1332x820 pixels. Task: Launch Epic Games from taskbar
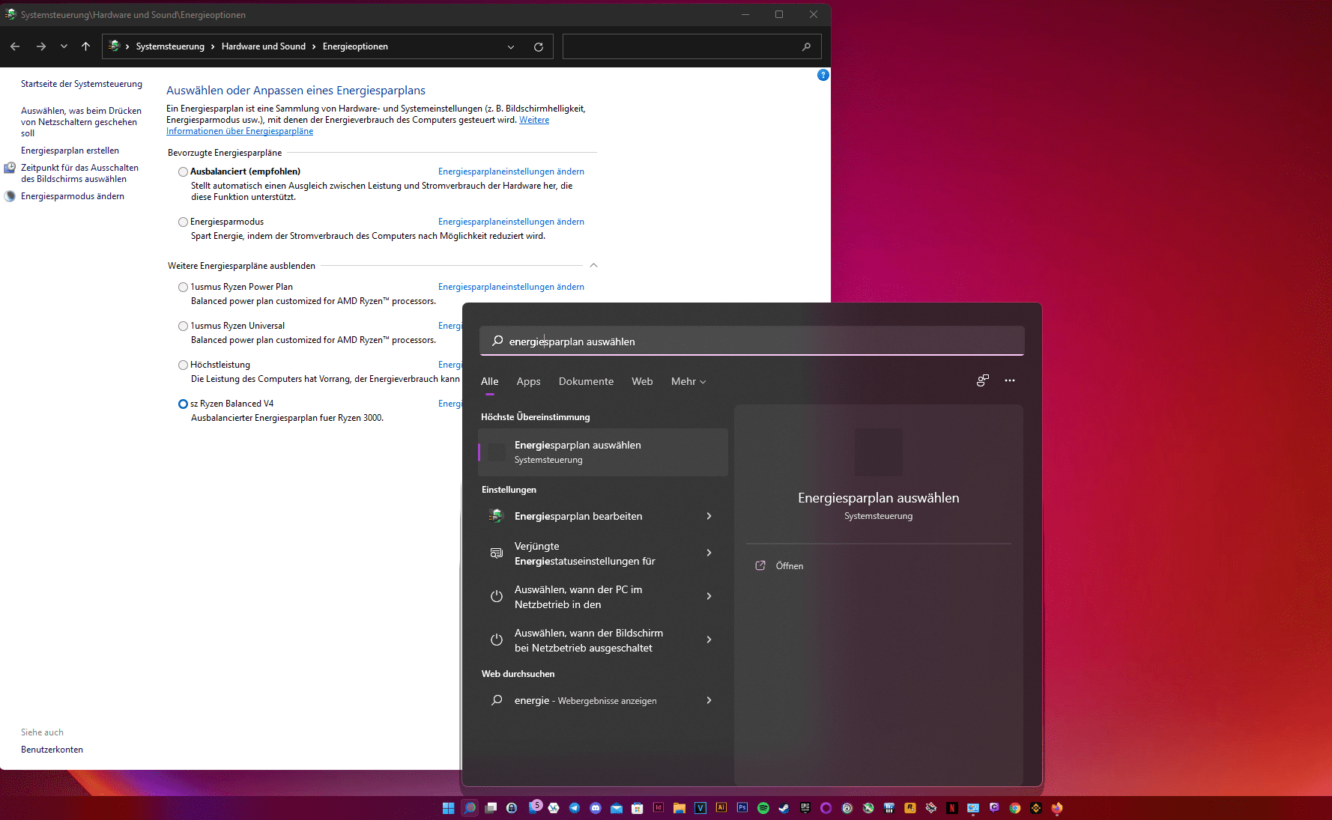click(805, 808)
